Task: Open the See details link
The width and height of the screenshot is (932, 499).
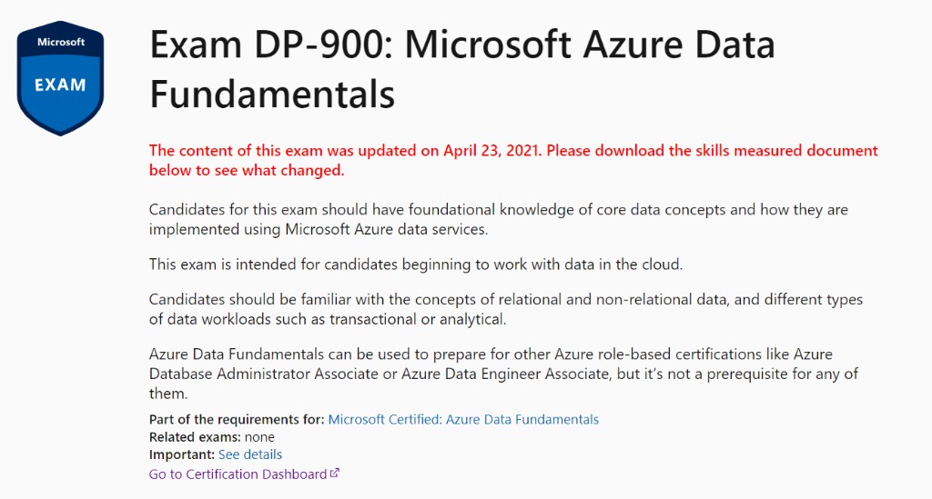Action: point(250,454)
